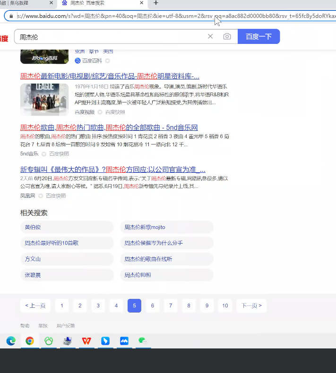Search related term 周杰伦新歌mojito
The height and width of the screenshot is (373, 336).
[167, 227]
